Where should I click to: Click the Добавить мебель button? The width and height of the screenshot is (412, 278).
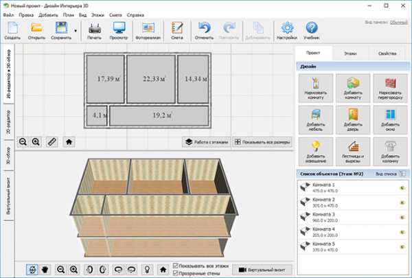pyautogui.click(x=316, y=120)
